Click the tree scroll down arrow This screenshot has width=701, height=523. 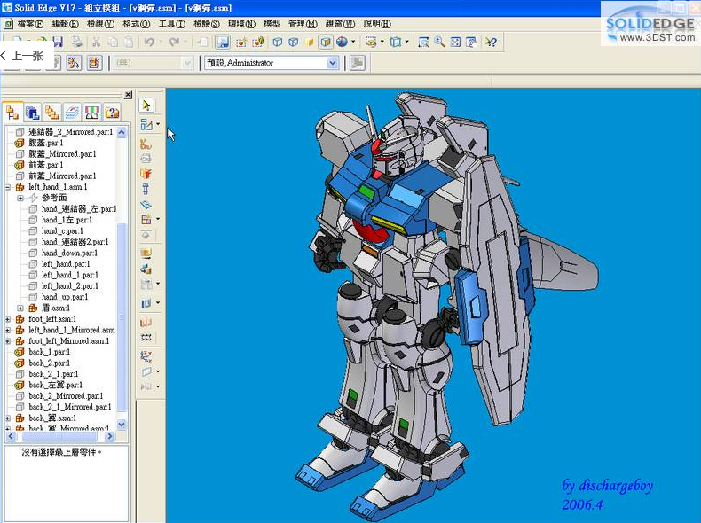(x=122, y=425)
